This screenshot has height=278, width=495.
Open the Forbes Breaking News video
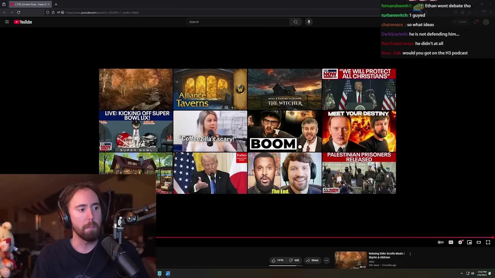(x=210, y=173)
